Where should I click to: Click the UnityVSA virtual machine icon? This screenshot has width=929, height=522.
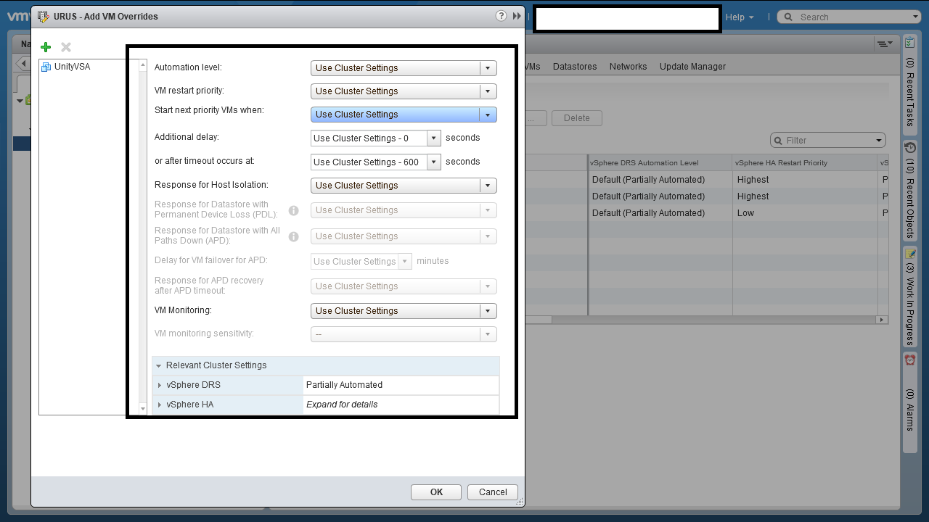(46, 67)
